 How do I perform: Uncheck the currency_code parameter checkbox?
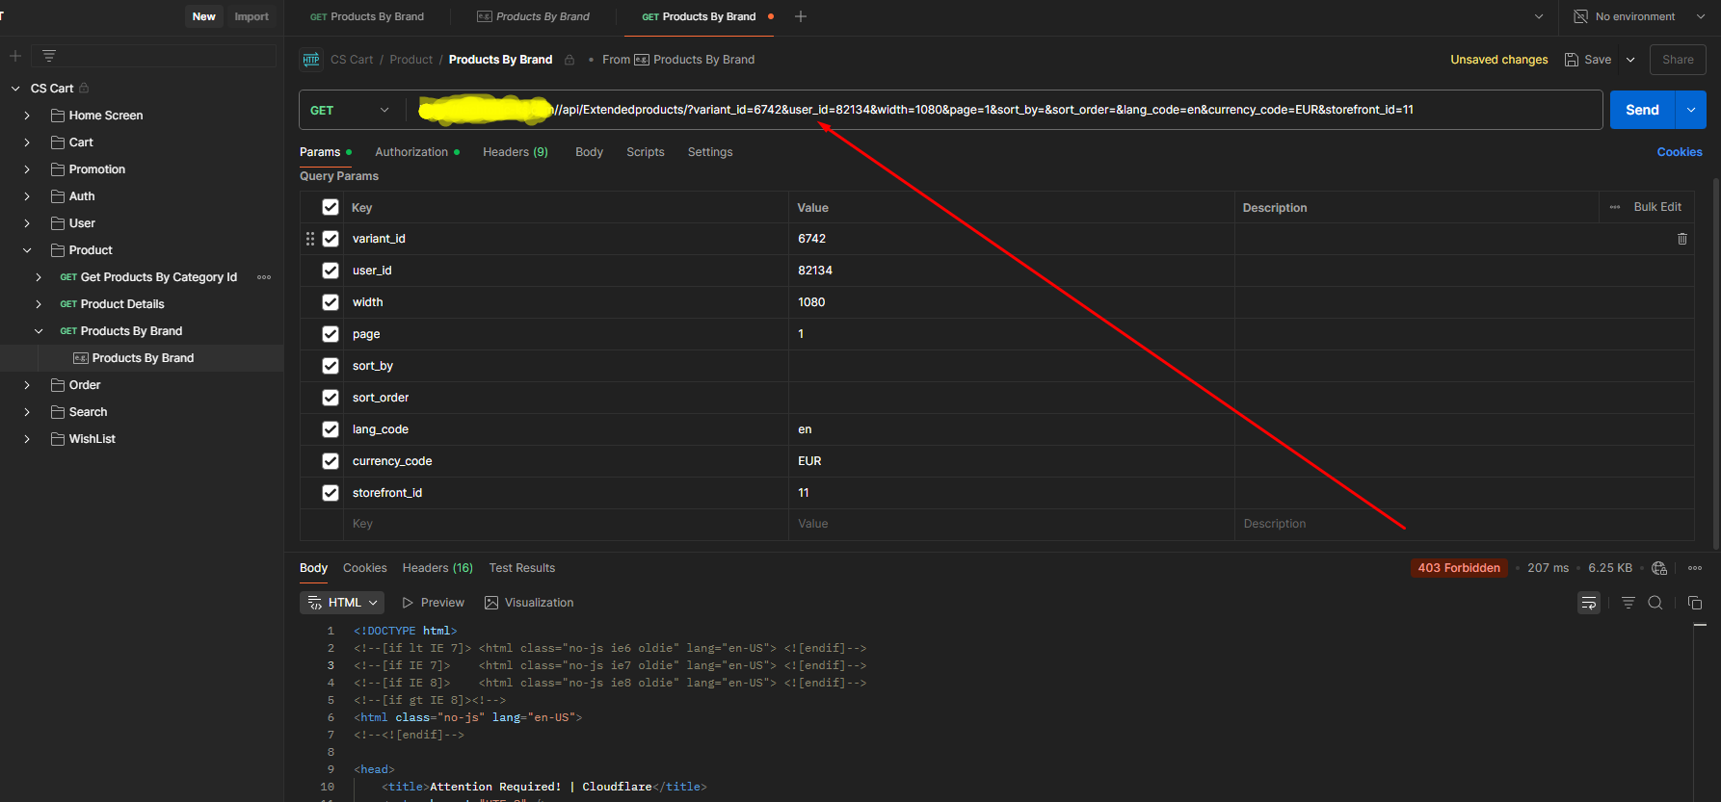click(x=331, y=461)
